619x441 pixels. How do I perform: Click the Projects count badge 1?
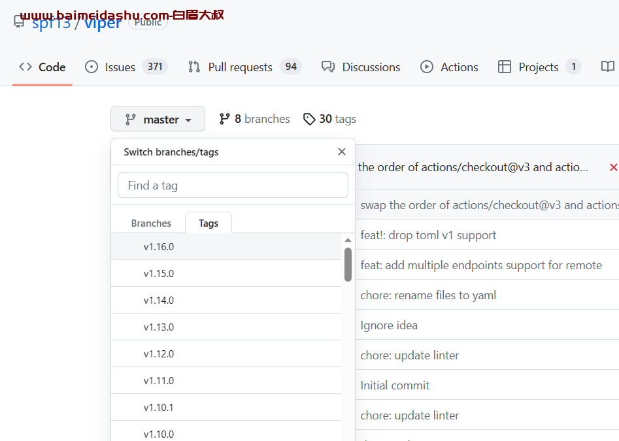pos(574,66)
